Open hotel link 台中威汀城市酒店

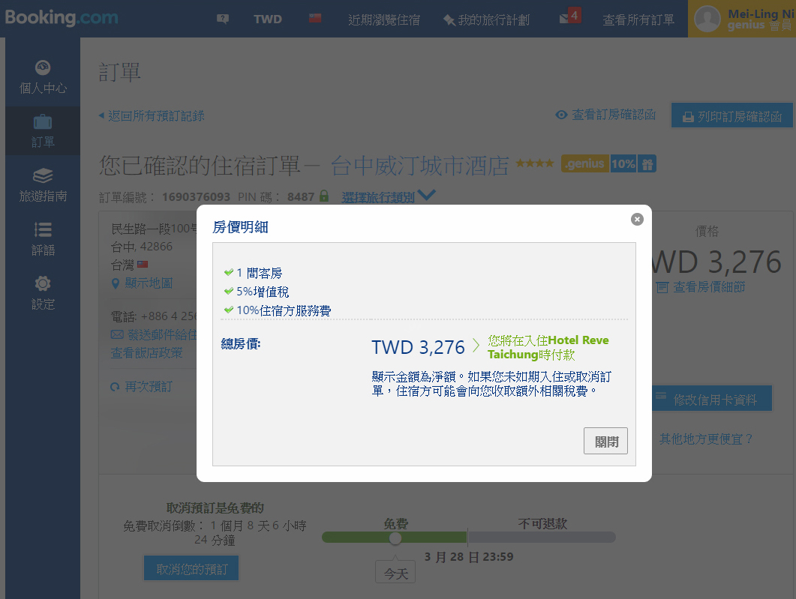(420, 166)
